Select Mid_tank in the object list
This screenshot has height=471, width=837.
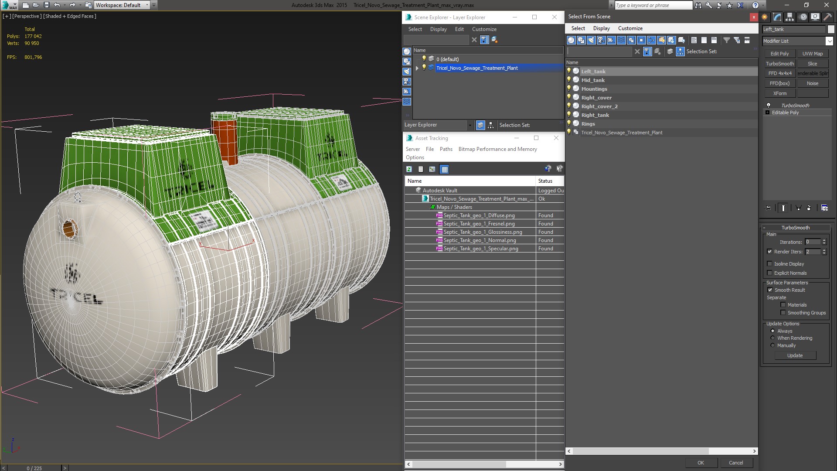[x=593, y=80]
